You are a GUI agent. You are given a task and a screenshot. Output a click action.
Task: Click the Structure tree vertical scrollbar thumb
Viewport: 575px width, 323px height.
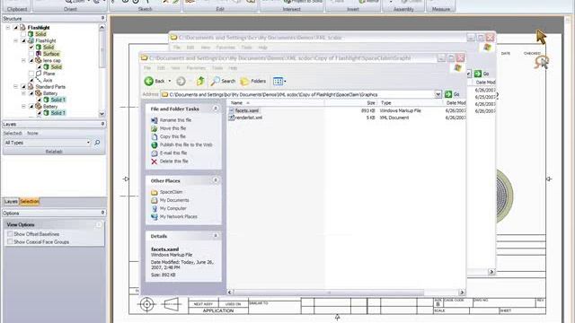pos(102,49)
